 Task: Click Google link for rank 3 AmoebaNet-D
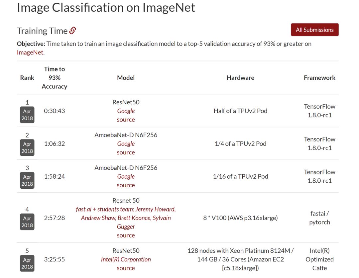[126, 177]
